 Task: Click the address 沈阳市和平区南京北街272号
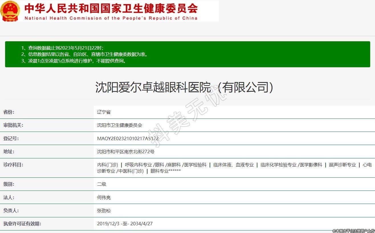pos(126,152)
